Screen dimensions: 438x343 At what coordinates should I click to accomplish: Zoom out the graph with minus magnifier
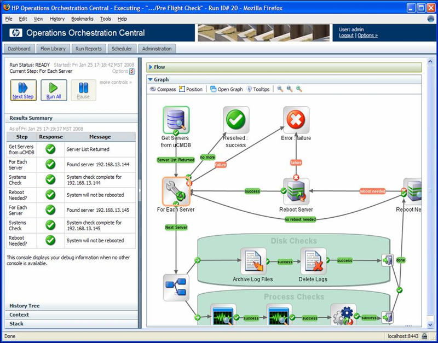(280, 89)
